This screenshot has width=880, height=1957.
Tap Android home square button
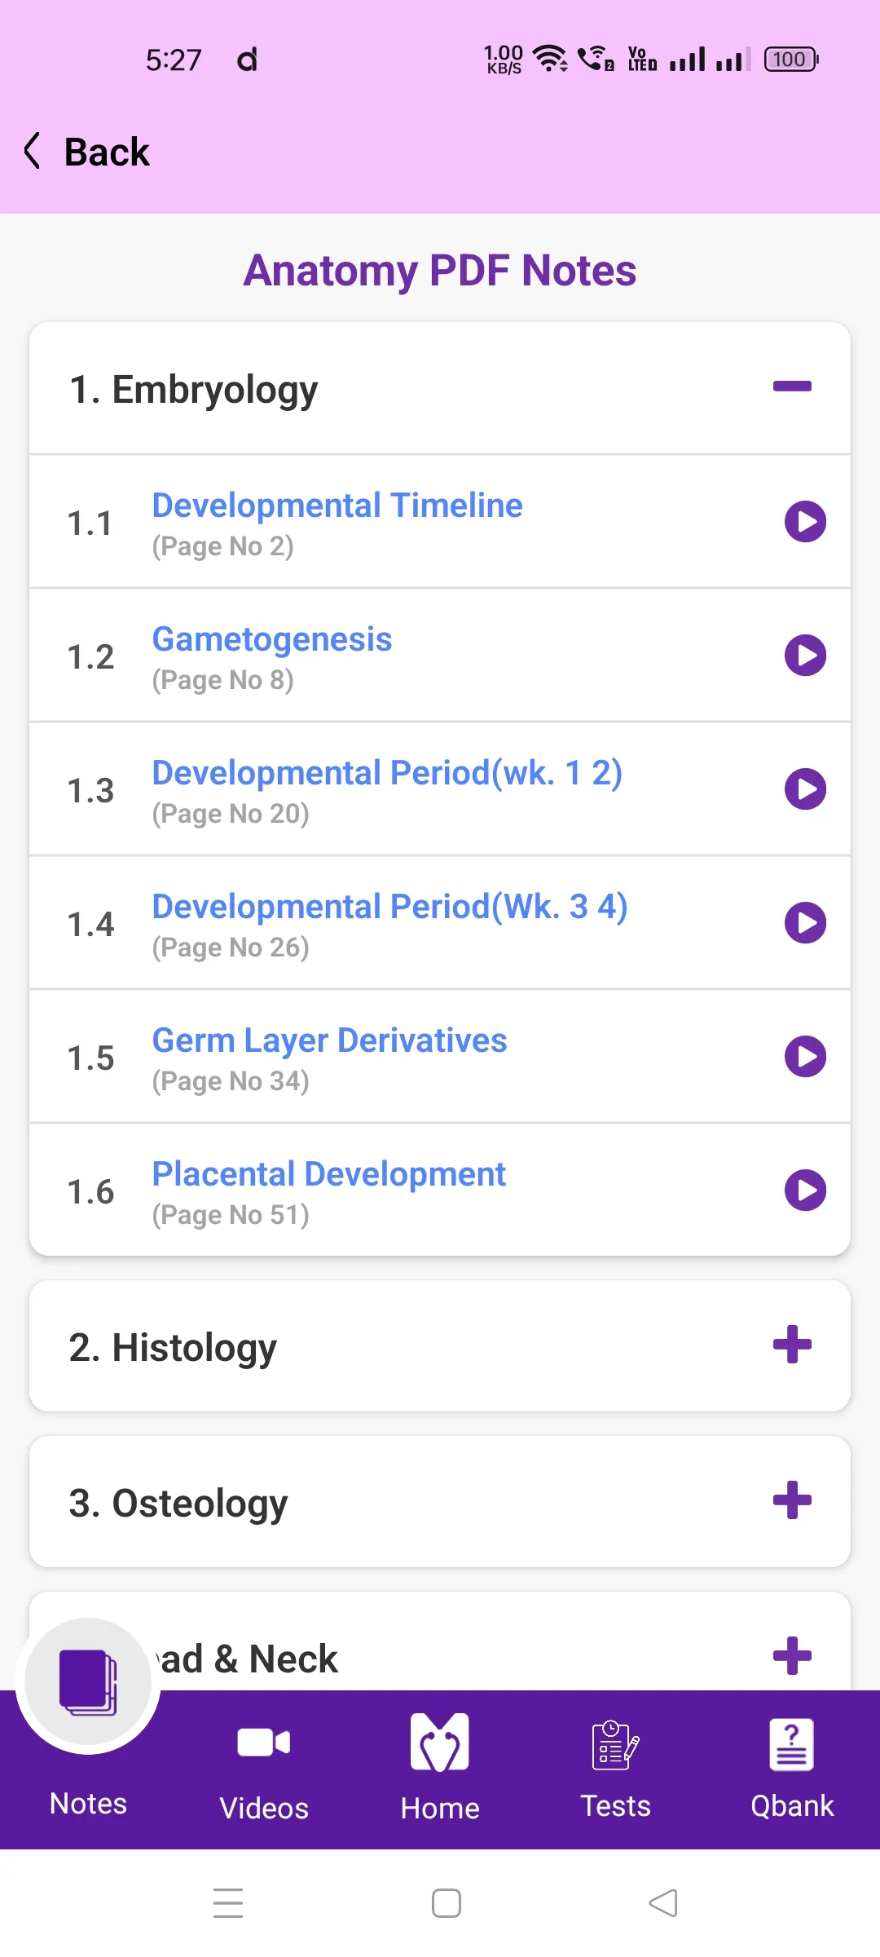tap(447, 1903)
